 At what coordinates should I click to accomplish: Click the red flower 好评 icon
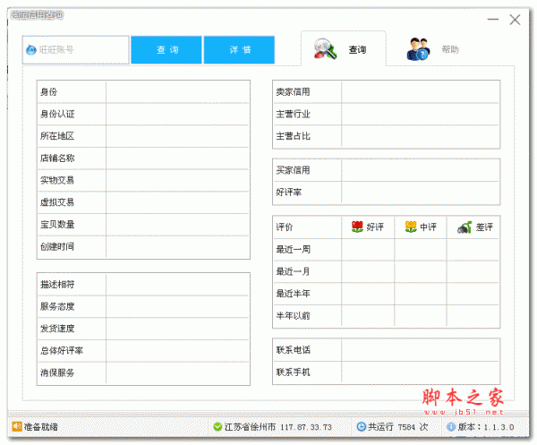click(x=357, y=227)
